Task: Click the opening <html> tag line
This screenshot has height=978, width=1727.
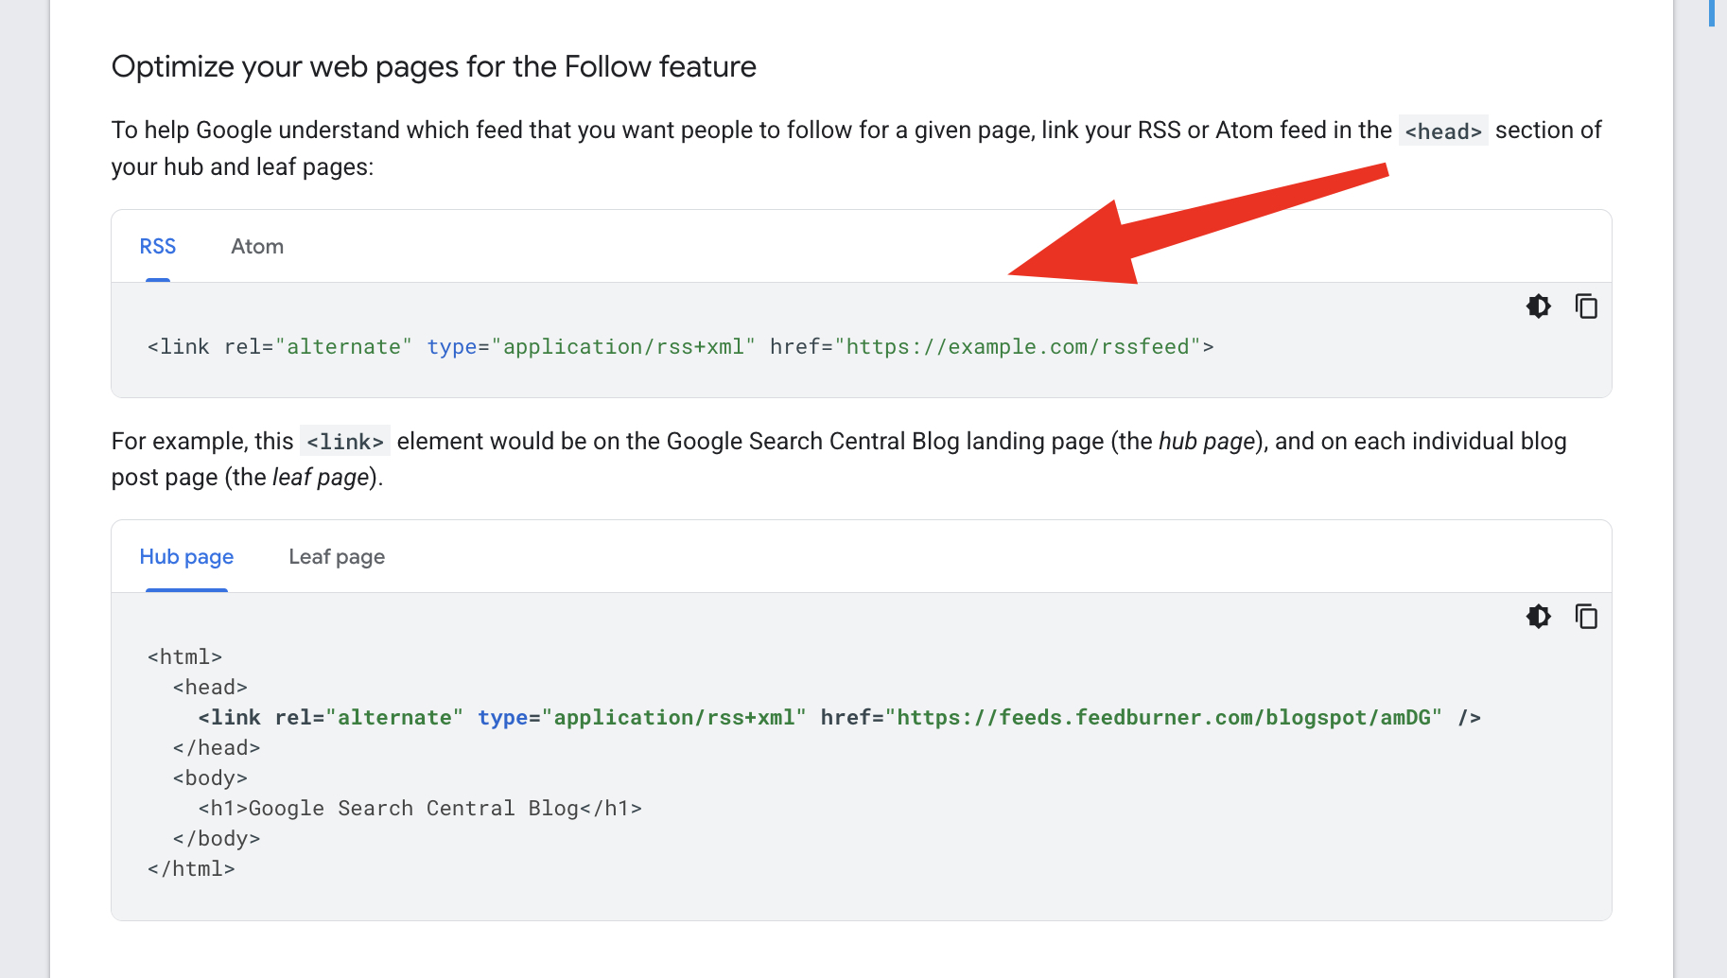Action: (184, 657)
